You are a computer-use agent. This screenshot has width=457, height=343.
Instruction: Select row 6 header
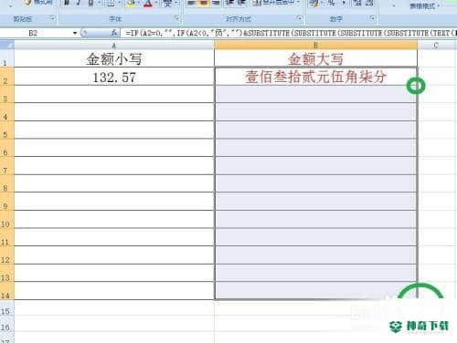6,148
